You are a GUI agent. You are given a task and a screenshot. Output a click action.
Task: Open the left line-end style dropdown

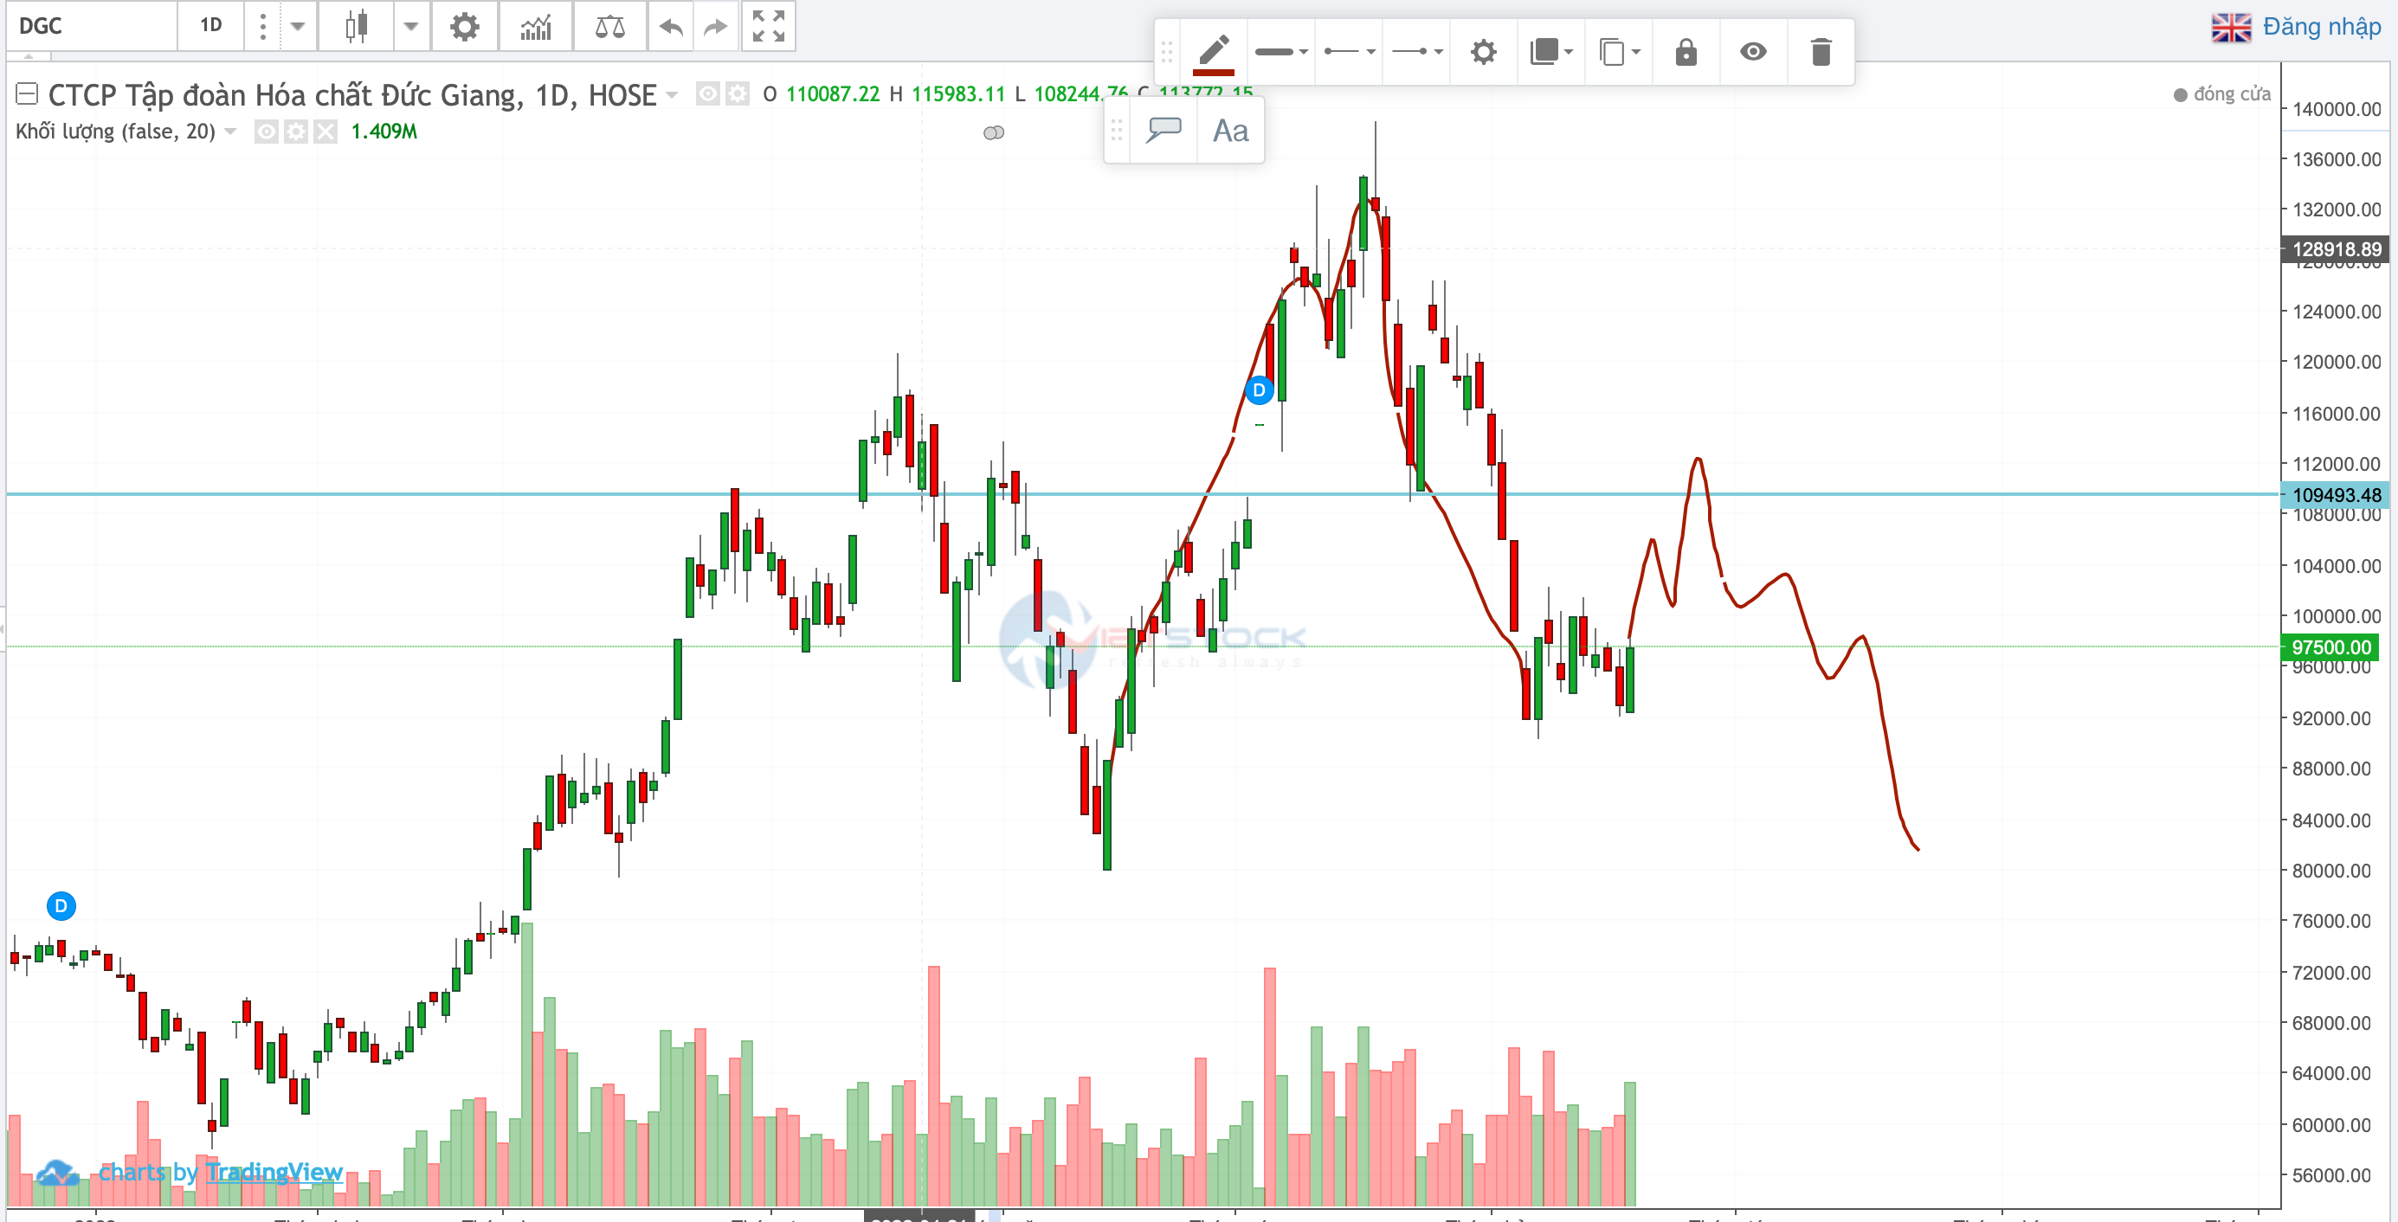(1349, 52)
